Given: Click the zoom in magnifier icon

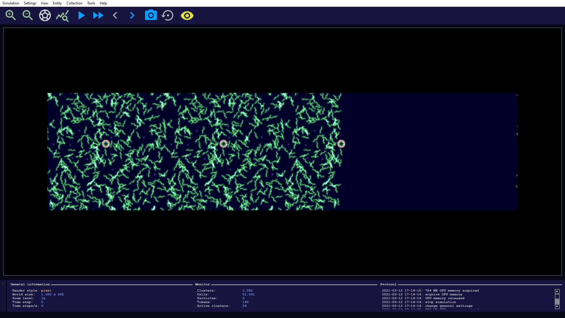Looking at the screenshot, I should (x=11, y=15).
